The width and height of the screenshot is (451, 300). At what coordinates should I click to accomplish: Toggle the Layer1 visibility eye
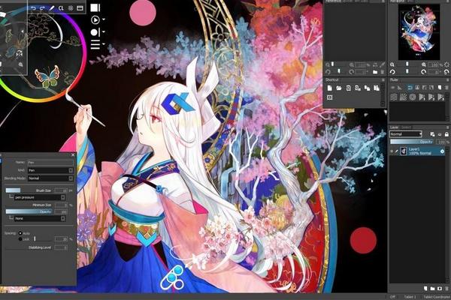coord(392,151)
